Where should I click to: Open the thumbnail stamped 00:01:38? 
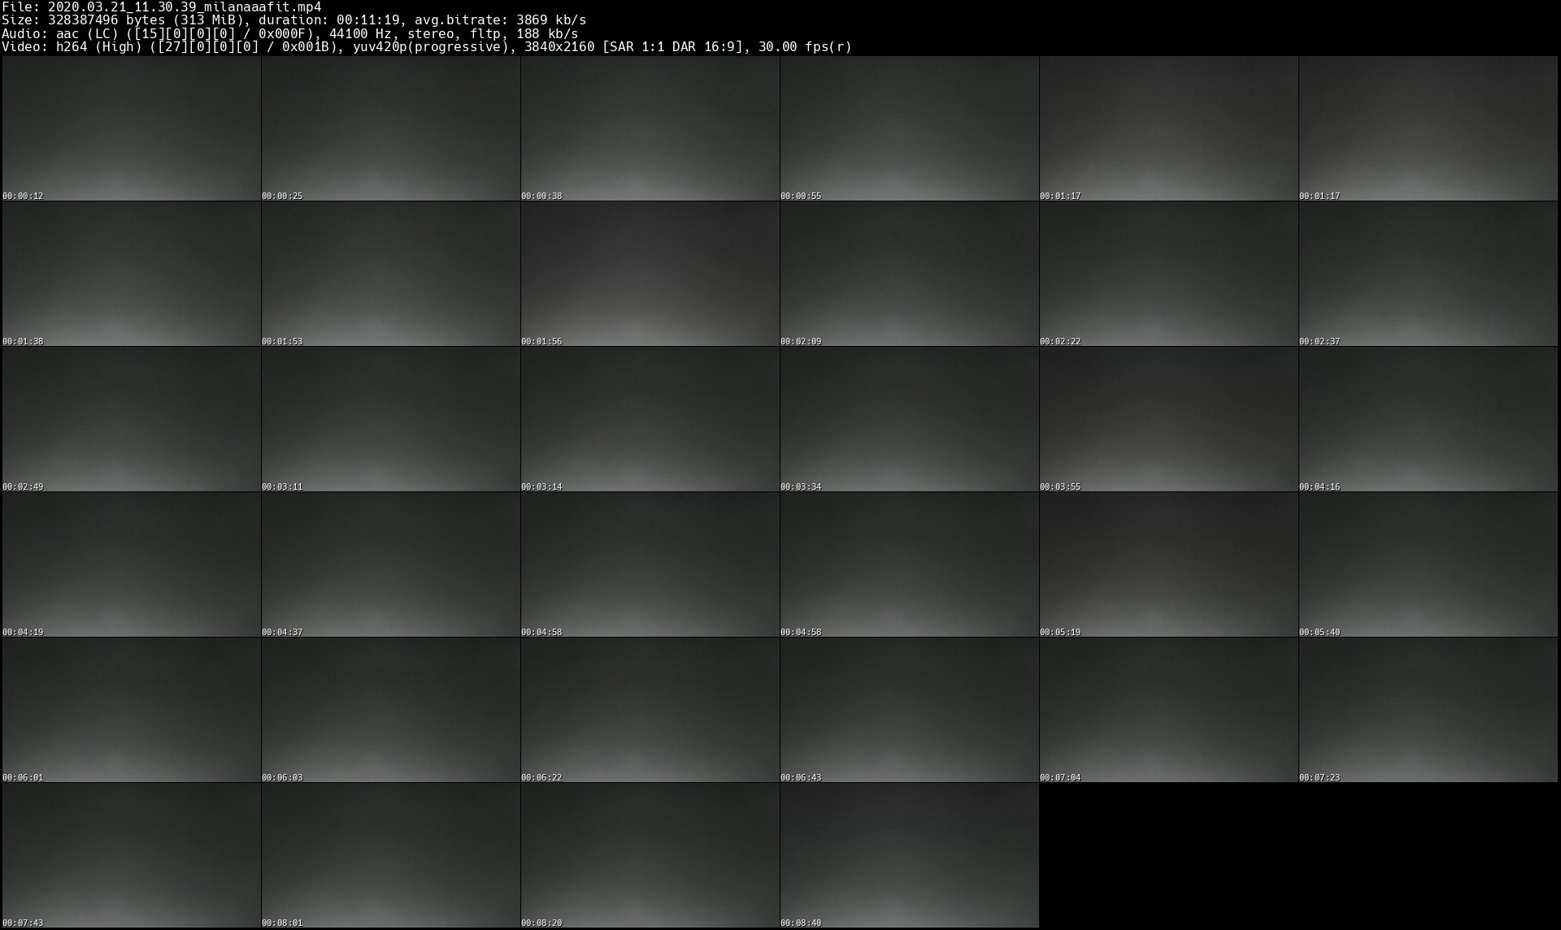(132, 274)
